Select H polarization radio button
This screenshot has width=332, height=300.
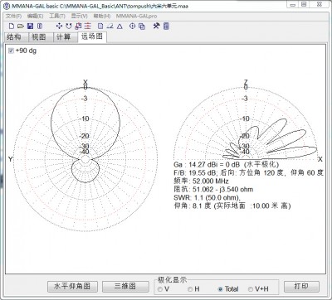pos(190,289)
